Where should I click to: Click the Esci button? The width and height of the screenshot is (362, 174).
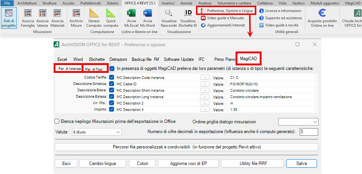[66, 163]
